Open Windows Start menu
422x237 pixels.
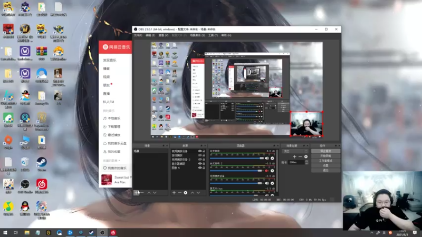click(5, 233)
